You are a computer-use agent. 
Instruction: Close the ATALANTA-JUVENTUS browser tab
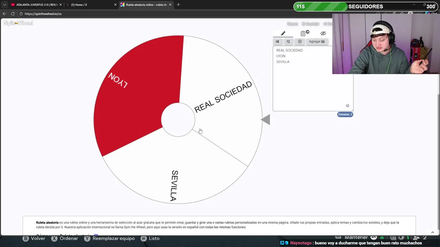[x=60, y=5]
